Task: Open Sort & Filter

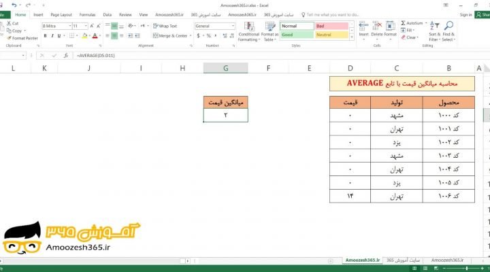Action: point(434,31)
